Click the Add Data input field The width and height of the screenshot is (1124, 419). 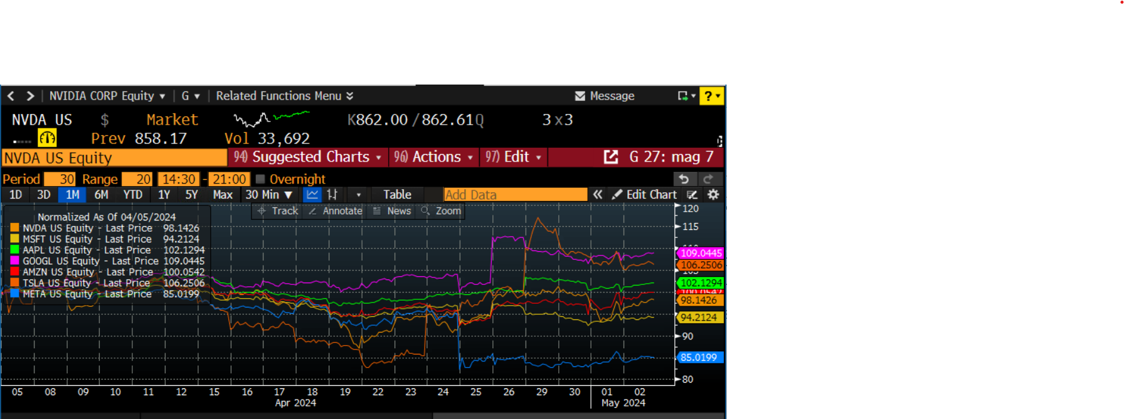pos(515,195)
